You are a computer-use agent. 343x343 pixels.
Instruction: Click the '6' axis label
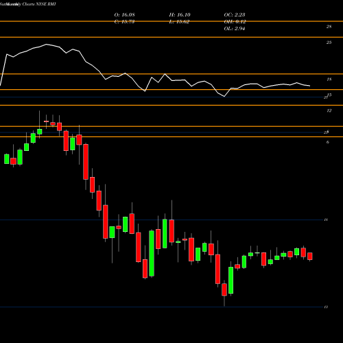pyautogui.click(x=328, y=142)
